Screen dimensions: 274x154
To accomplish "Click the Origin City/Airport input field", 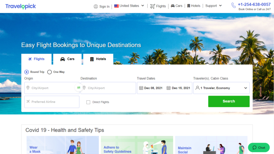I will point(53,88).
